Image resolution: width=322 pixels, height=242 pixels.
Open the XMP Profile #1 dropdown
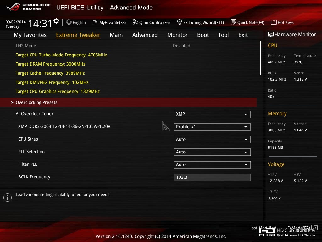click(x=212, y=127)
